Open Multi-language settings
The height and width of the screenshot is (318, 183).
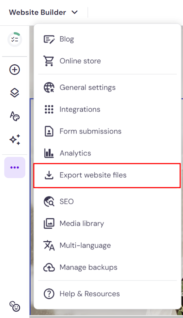[x=107, y=245]
